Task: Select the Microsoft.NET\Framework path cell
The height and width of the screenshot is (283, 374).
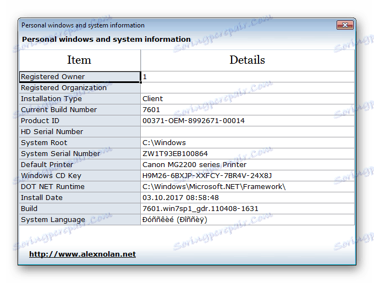Action: (248, 186)
